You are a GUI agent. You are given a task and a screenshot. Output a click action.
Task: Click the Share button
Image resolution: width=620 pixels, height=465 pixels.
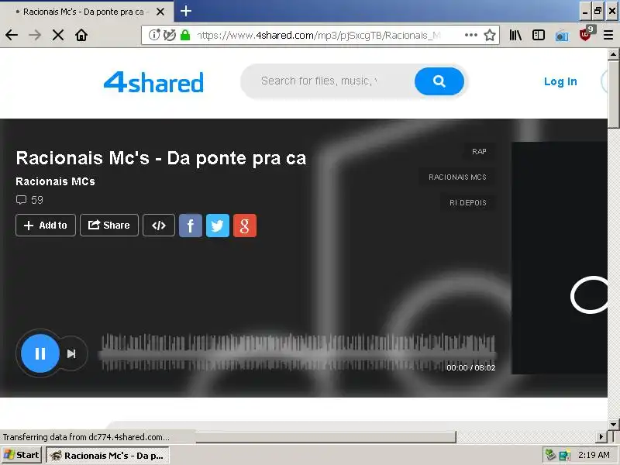[x=109, y=225]
